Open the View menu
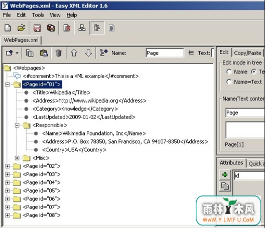Screen dimensions: 265x228 (55, 15)
